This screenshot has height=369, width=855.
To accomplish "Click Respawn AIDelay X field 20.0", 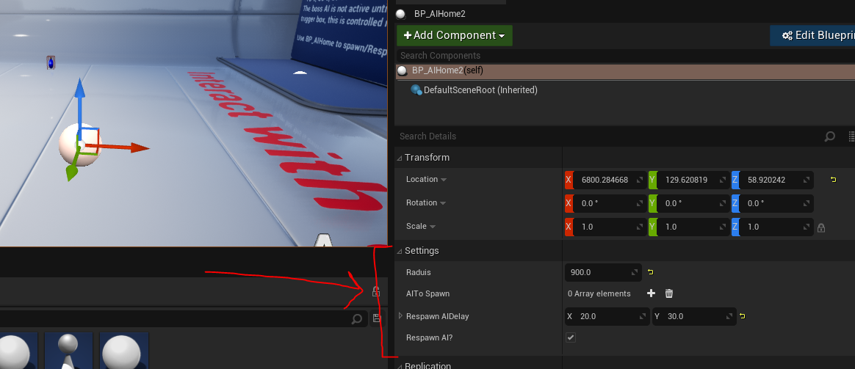I will coord(607,316).
